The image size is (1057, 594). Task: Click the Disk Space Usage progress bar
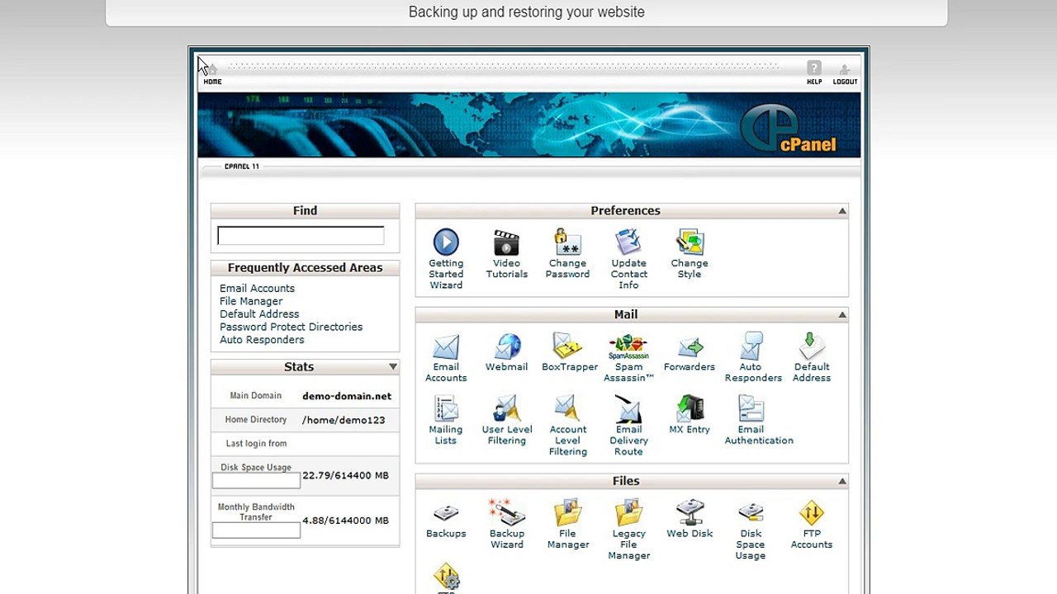click(256, 481)
